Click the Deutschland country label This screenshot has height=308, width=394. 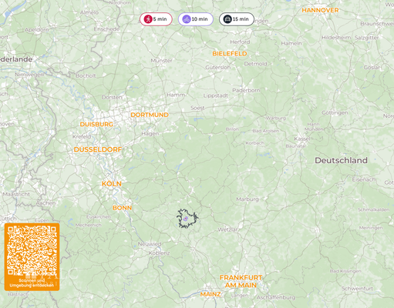pyautogui.click(x=341, y=160)
